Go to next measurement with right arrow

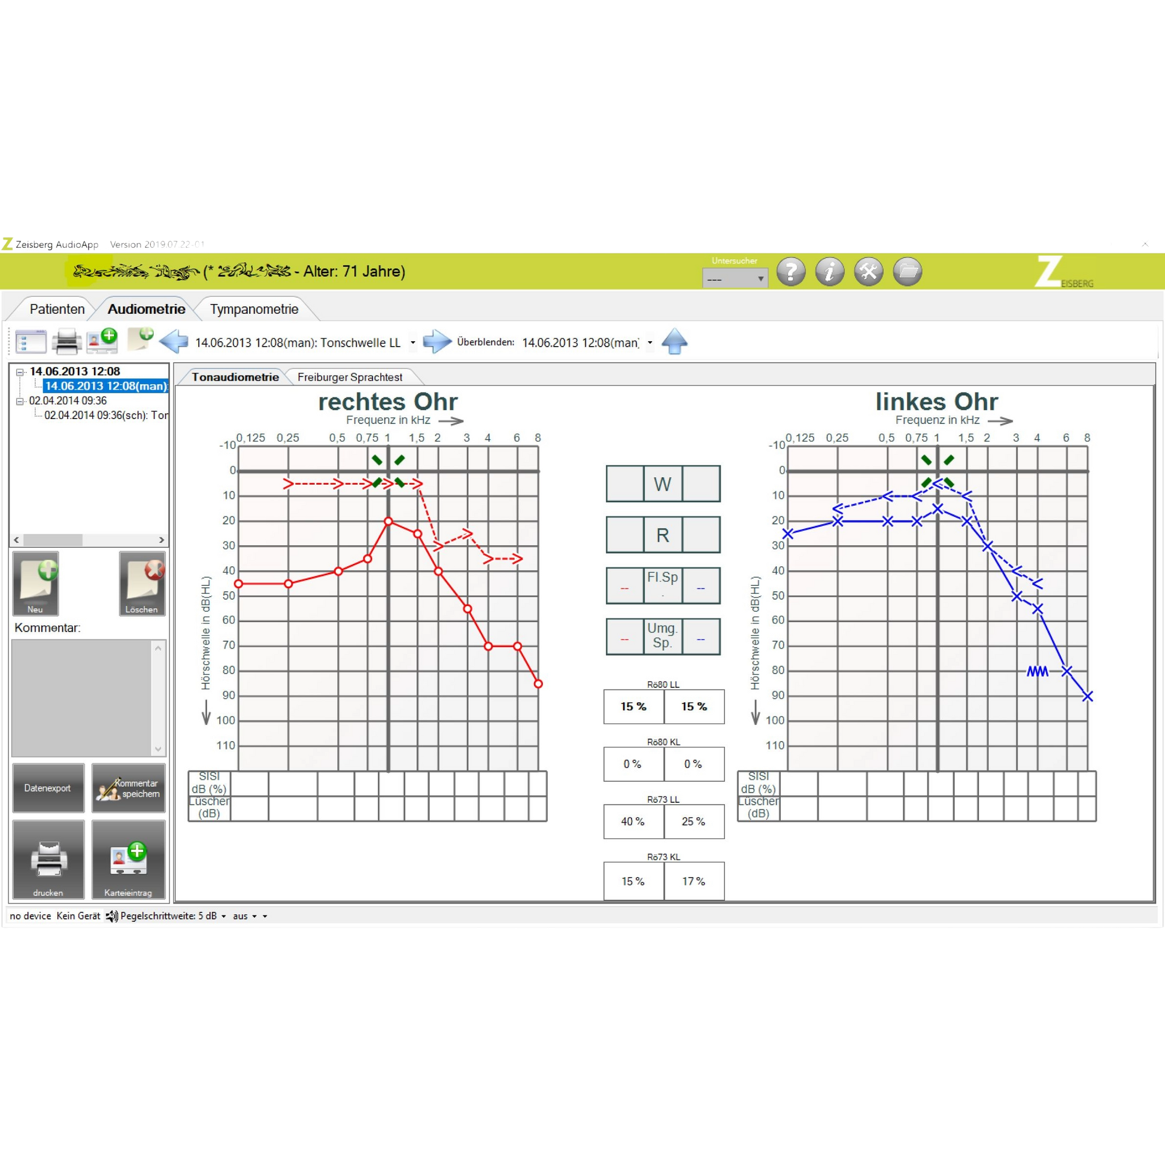click(437, 342)
